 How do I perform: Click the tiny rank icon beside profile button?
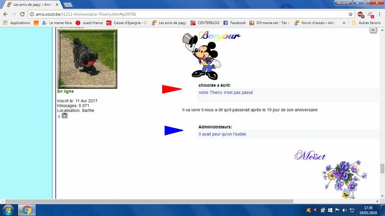(x=59, y=117)
